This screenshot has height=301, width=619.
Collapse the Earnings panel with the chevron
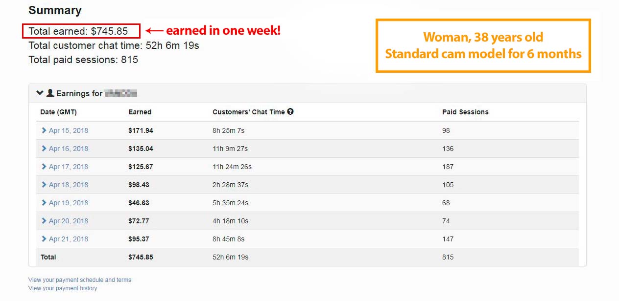[x=40, y=93]
